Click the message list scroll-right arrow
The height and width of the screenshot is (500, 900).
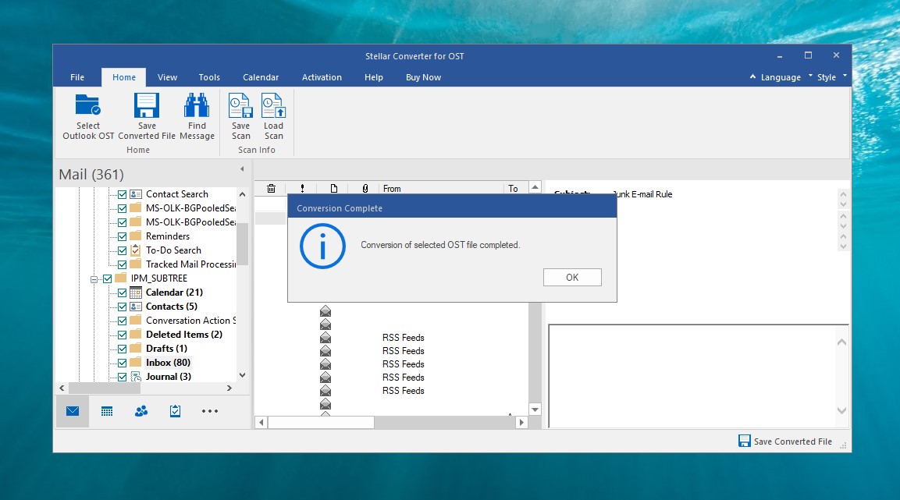(x=521, y=423)
